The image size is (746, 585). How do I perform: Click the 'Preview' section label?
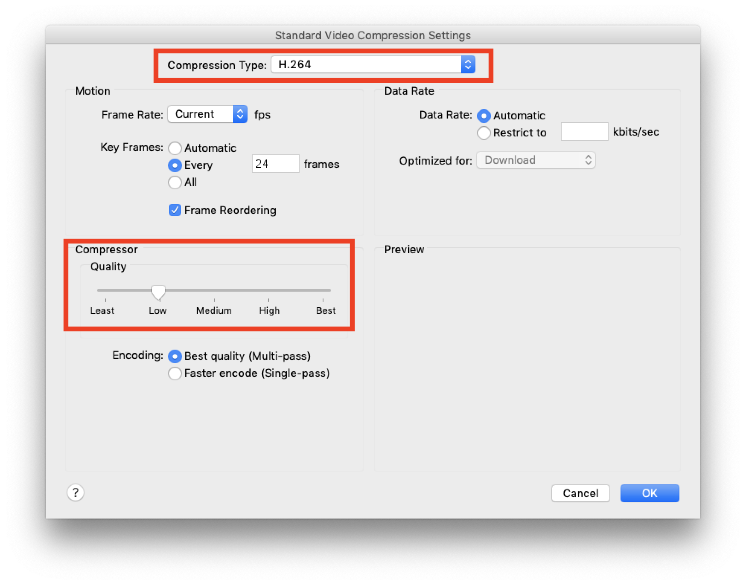coord(404,249)
